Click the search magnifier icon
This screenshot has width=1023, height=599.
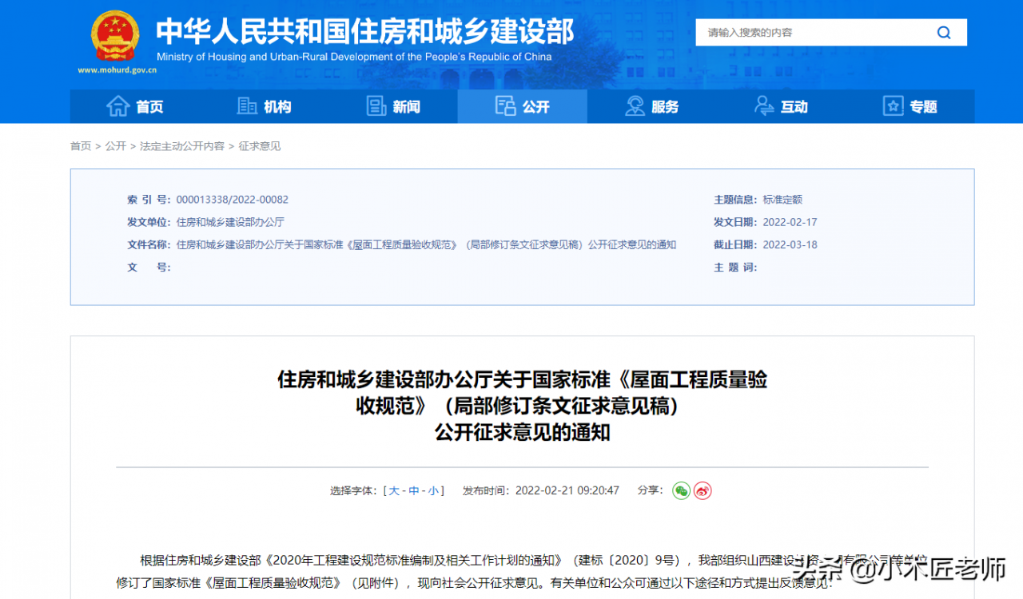point(944,33)
